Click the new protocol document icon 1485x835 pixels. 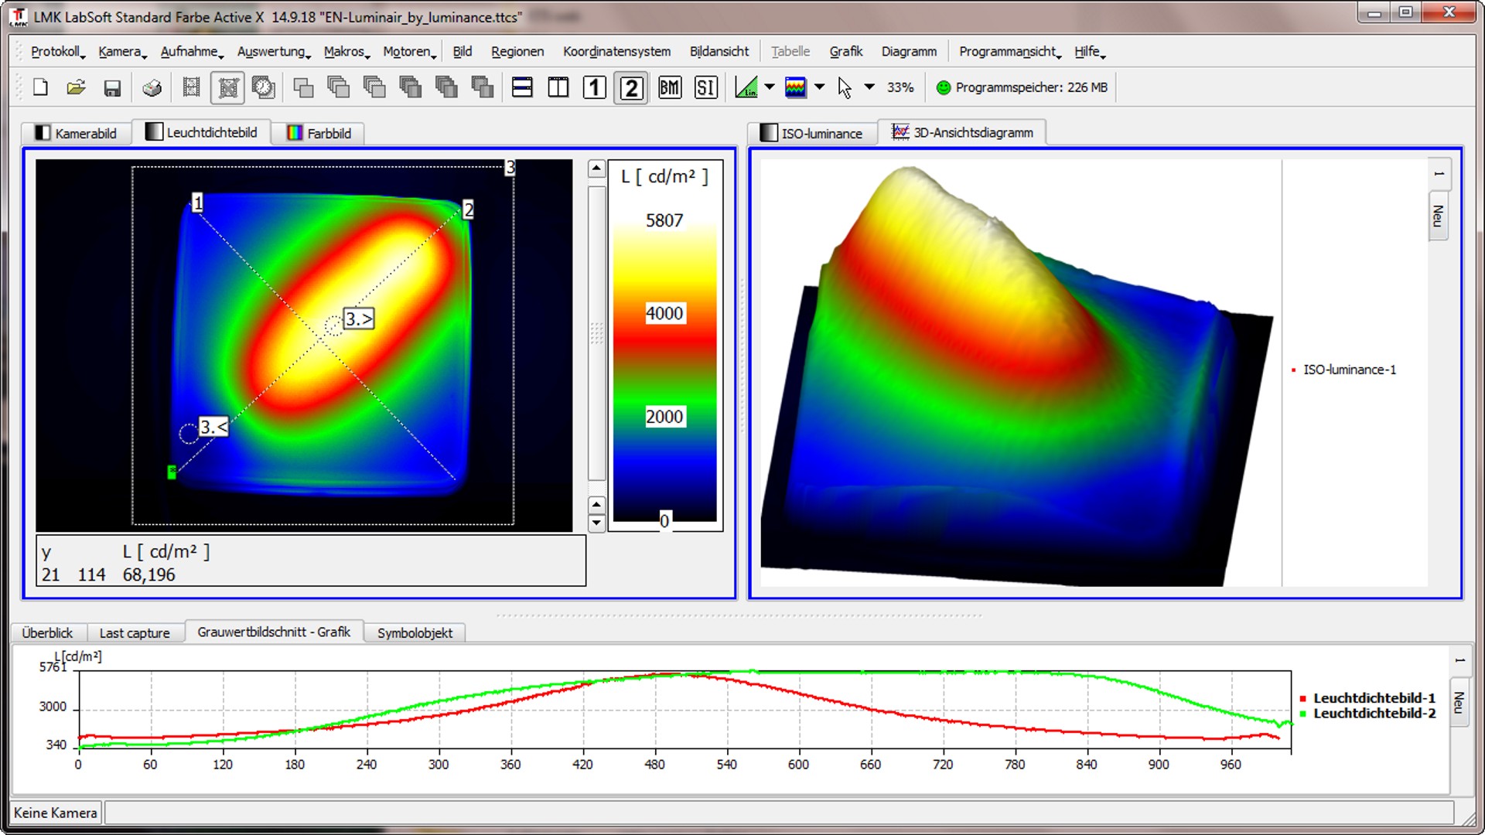click(40, 87)
